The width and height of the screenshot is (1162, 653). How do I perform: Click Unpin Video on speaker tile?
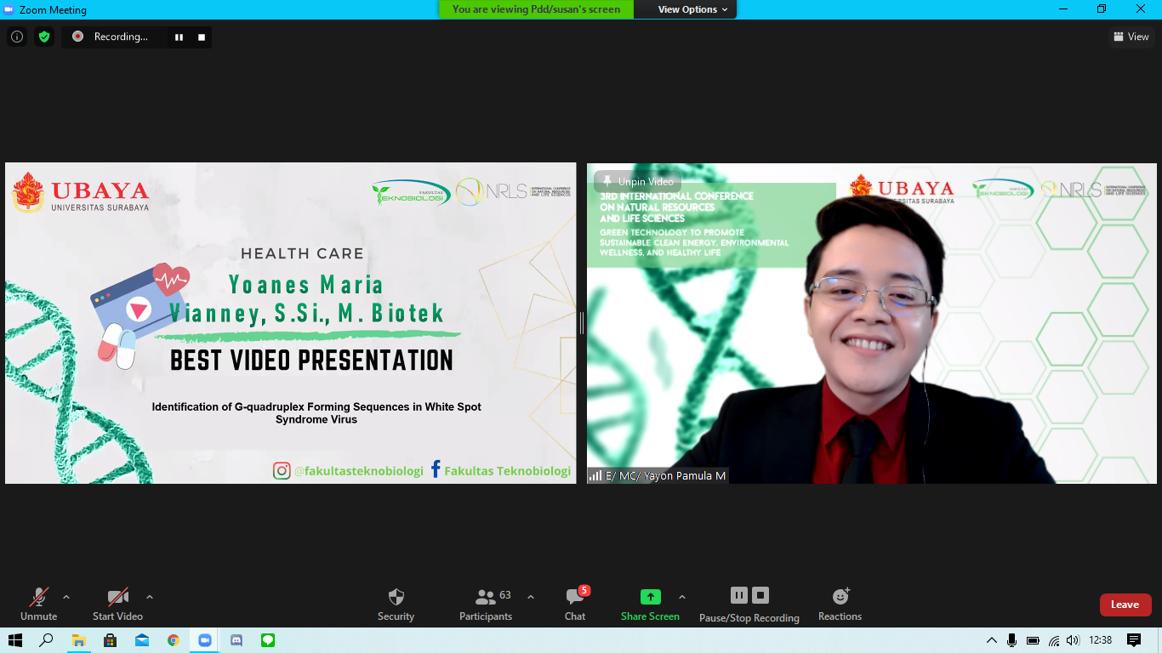pos(638,181)
